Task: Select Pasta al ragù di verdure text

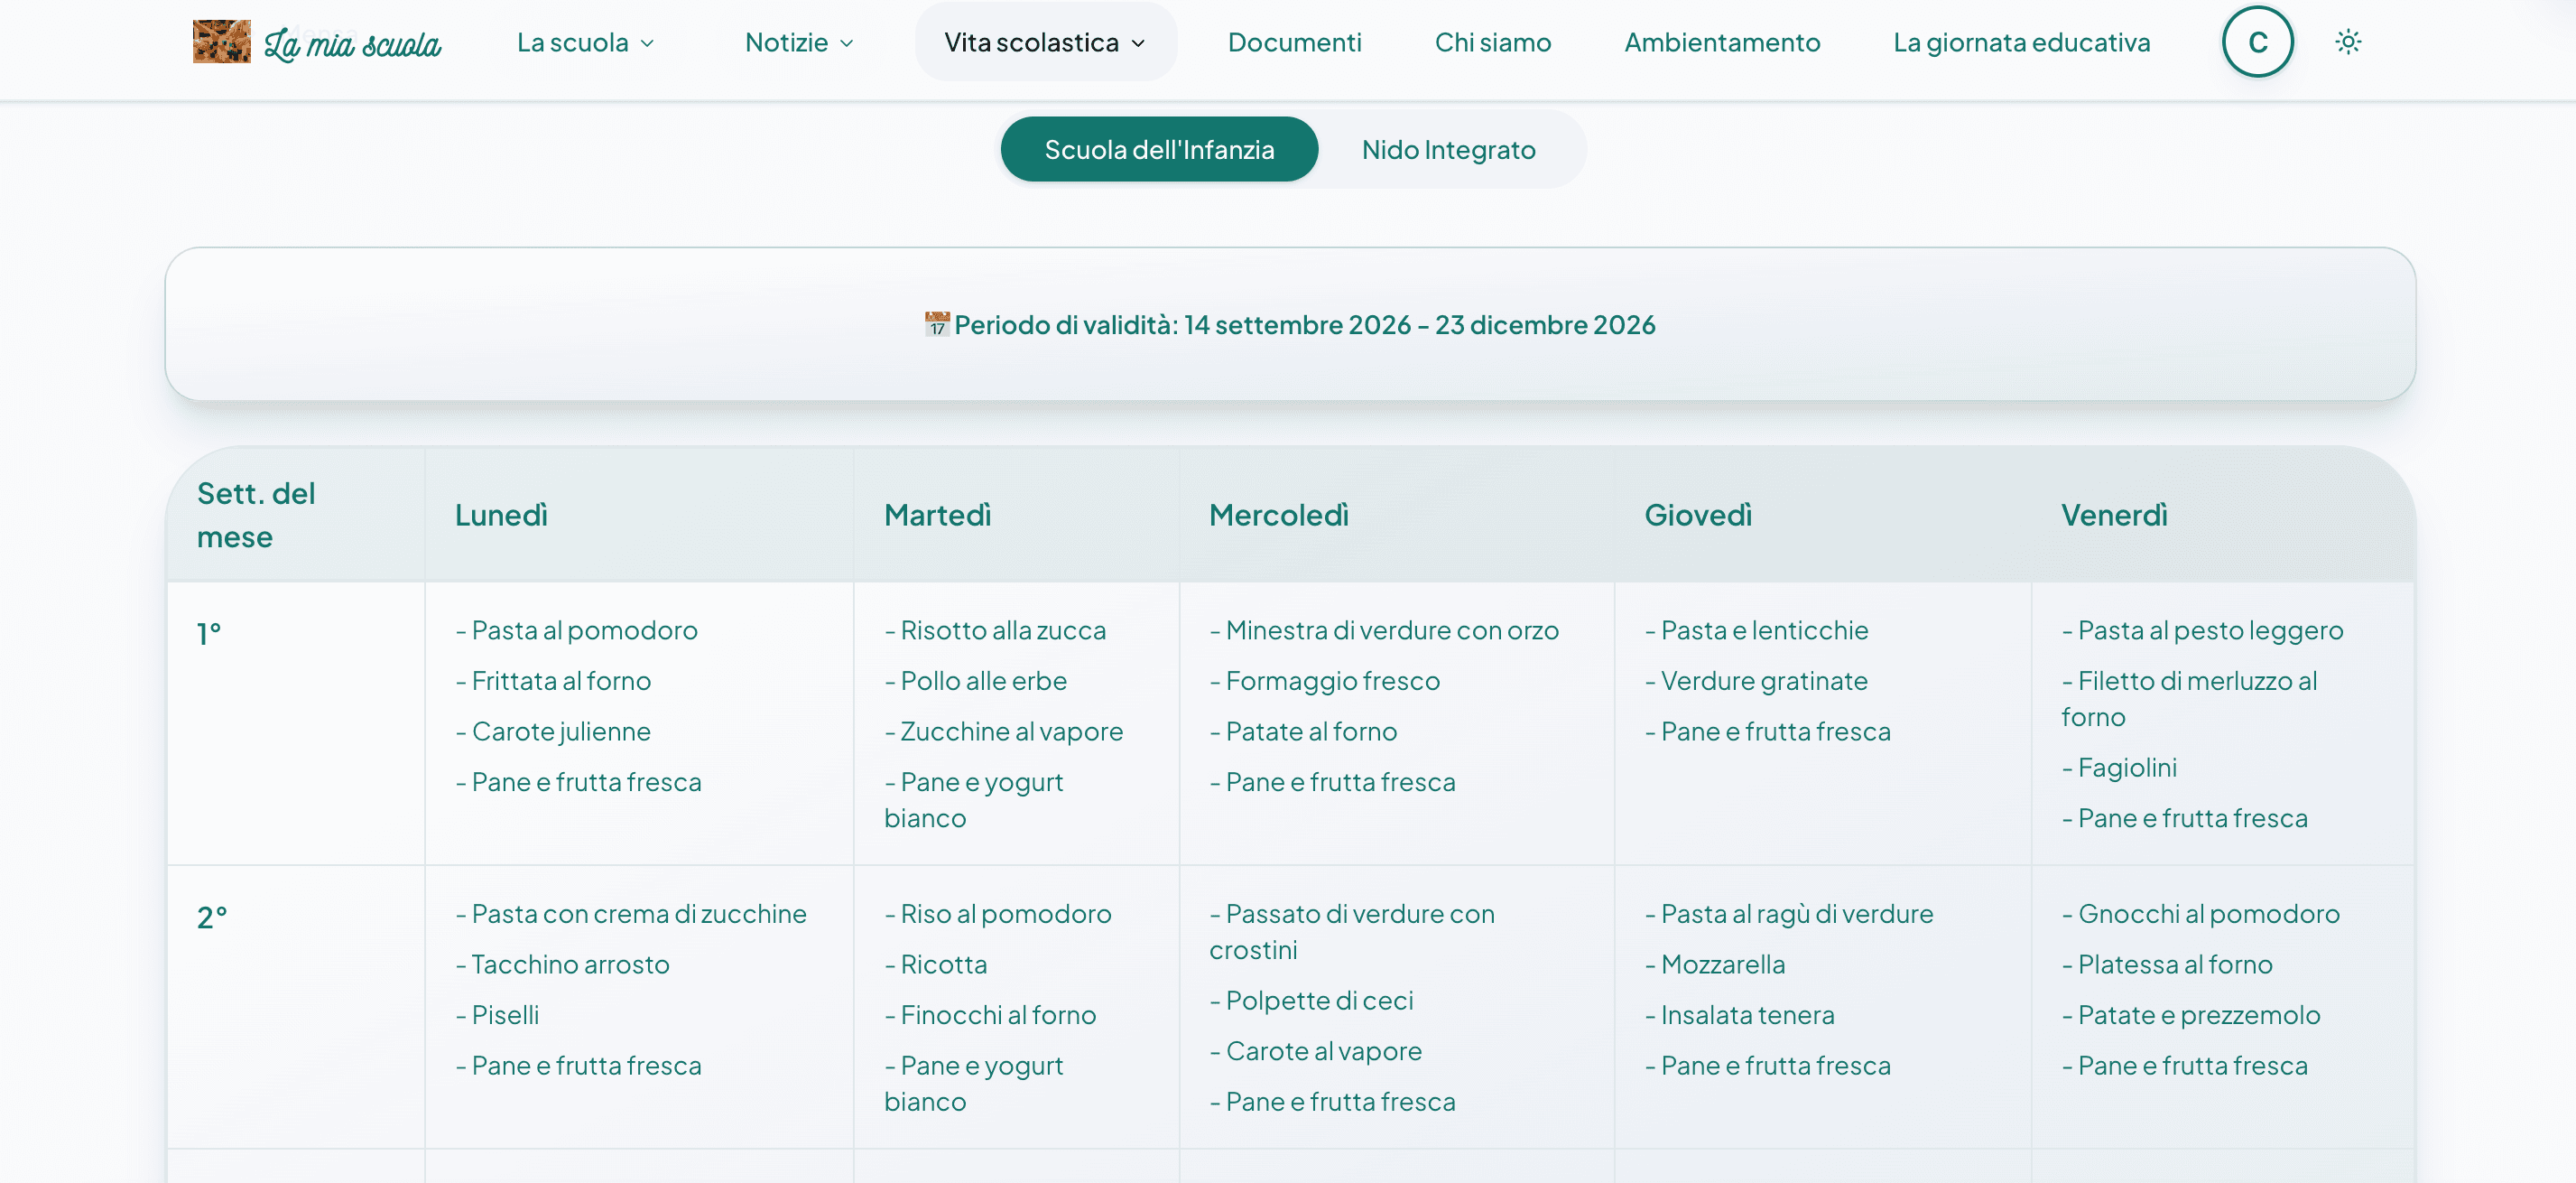Action: click(1789, 913)
